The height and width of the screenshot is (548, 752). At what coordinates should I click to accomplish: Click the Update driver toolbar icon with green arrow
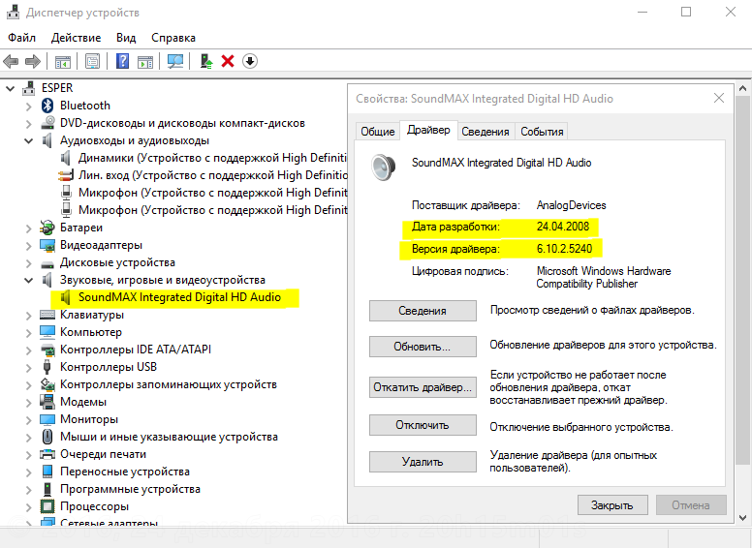pos(206,61)
